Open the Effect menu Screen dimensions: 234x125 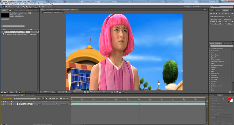(26, 4)
